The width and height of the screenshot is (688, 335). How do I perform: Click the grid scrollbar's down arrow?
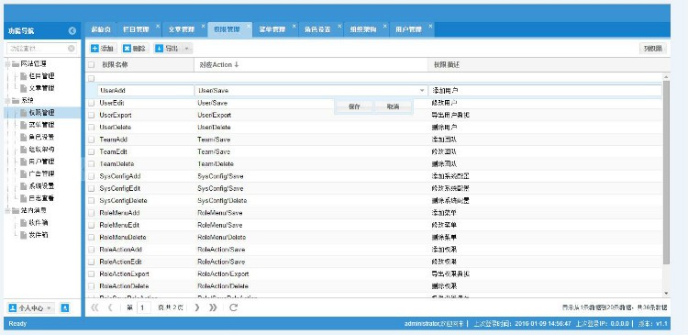point(667,294)
